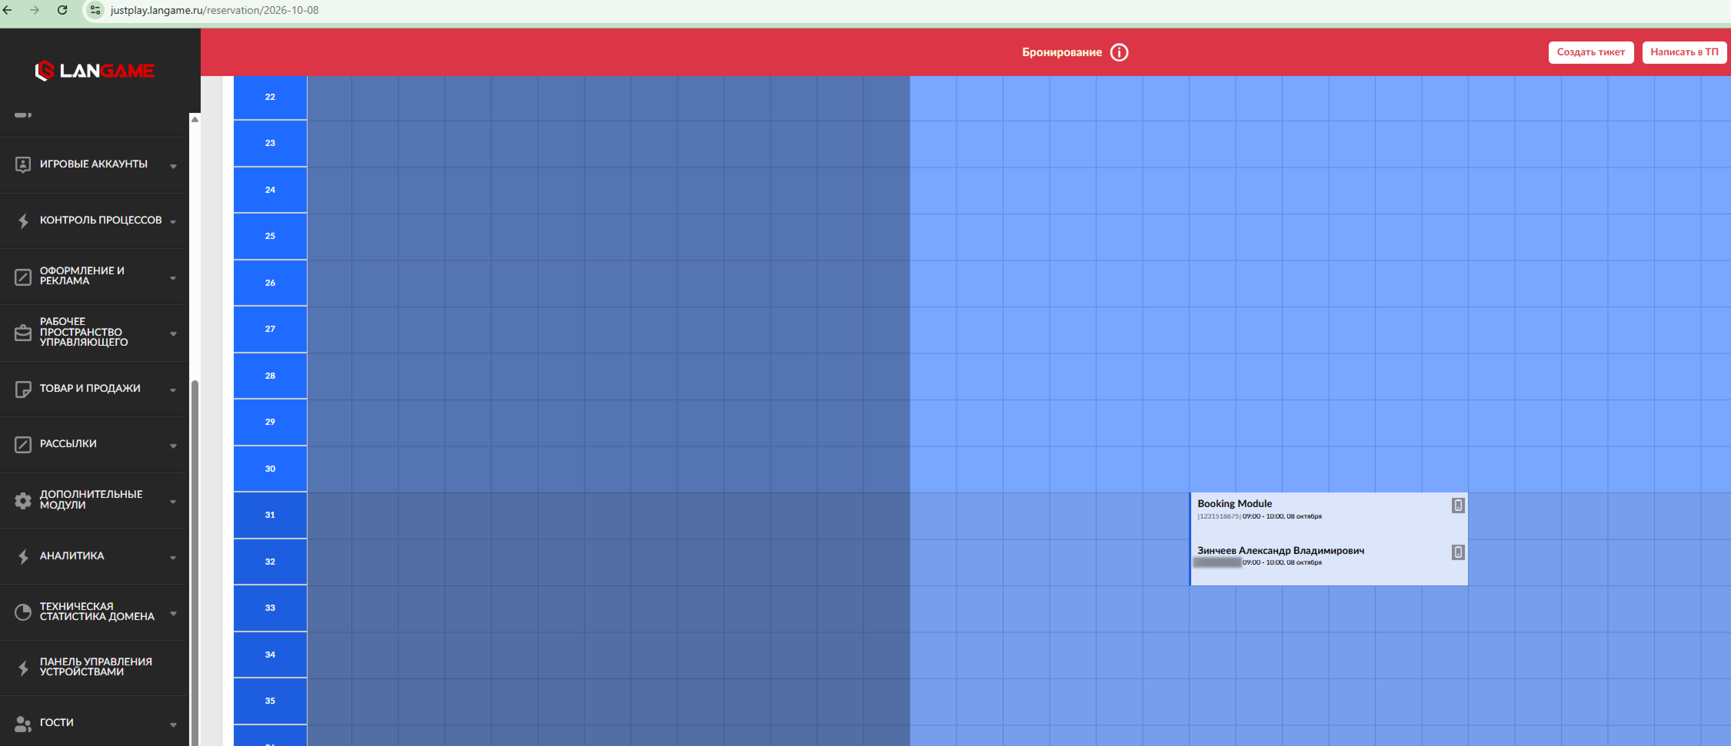Expand Оформление и реклама arrow
This screenshot has height=746, width=1731.
point(173,278)
